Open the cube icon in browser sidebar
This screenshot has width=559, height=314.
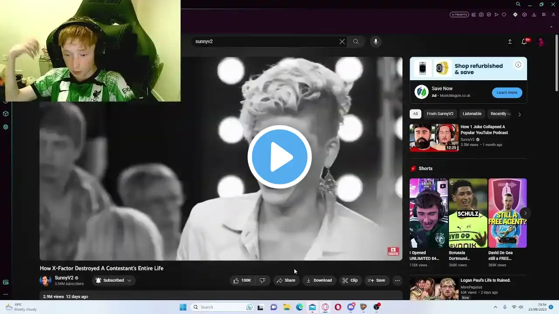coord(6,114)
